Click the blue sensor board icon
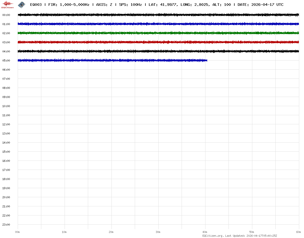Image resolution: width=304 pixels, height=238 pixels. click(22, 4)
